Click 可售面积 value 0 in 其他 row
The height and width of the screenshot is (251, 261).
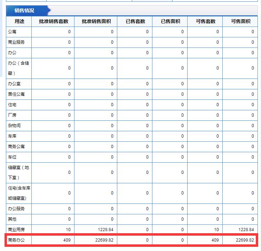[253, 219]
